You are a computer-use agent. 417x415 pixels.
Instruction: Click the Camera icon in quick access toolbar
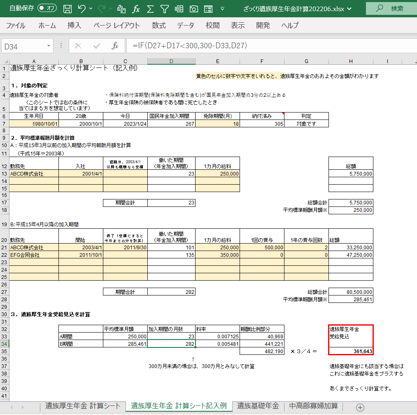(x=193, y=8)
